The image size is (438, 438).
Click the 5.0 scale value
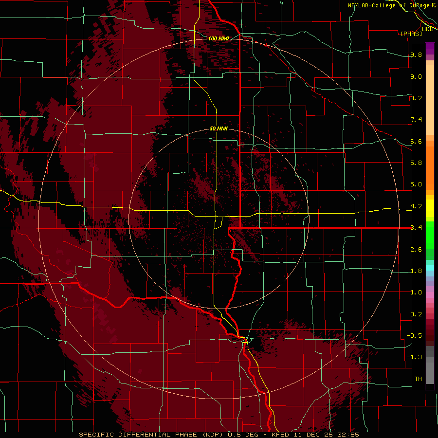416,184
